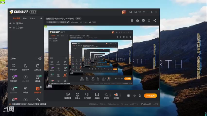Click the unlock icon in the room toolbar
Image resolution: width=207 pixels, height=116 pixels.
(138, 21)
